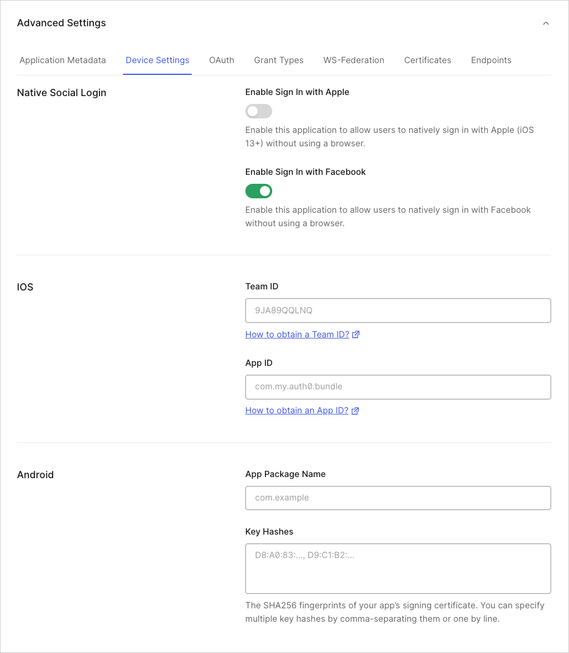Click the Android section heading
Viewport: 569px width, 653px height.
[x=35, y=474]
